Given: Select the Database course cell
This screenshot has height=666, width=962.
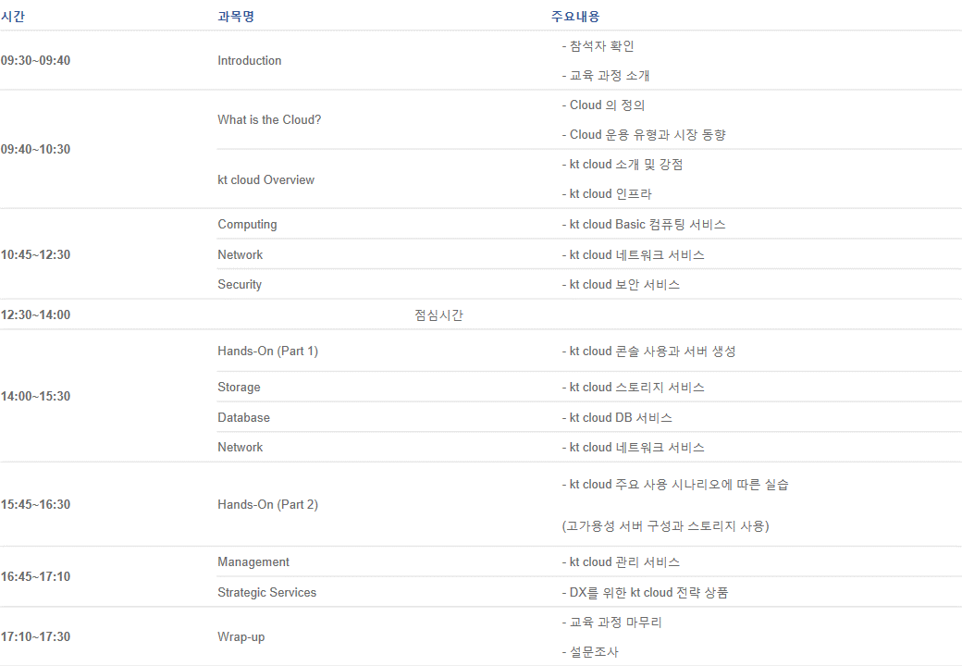Looking at the screenshot, I should coord(243,417).
